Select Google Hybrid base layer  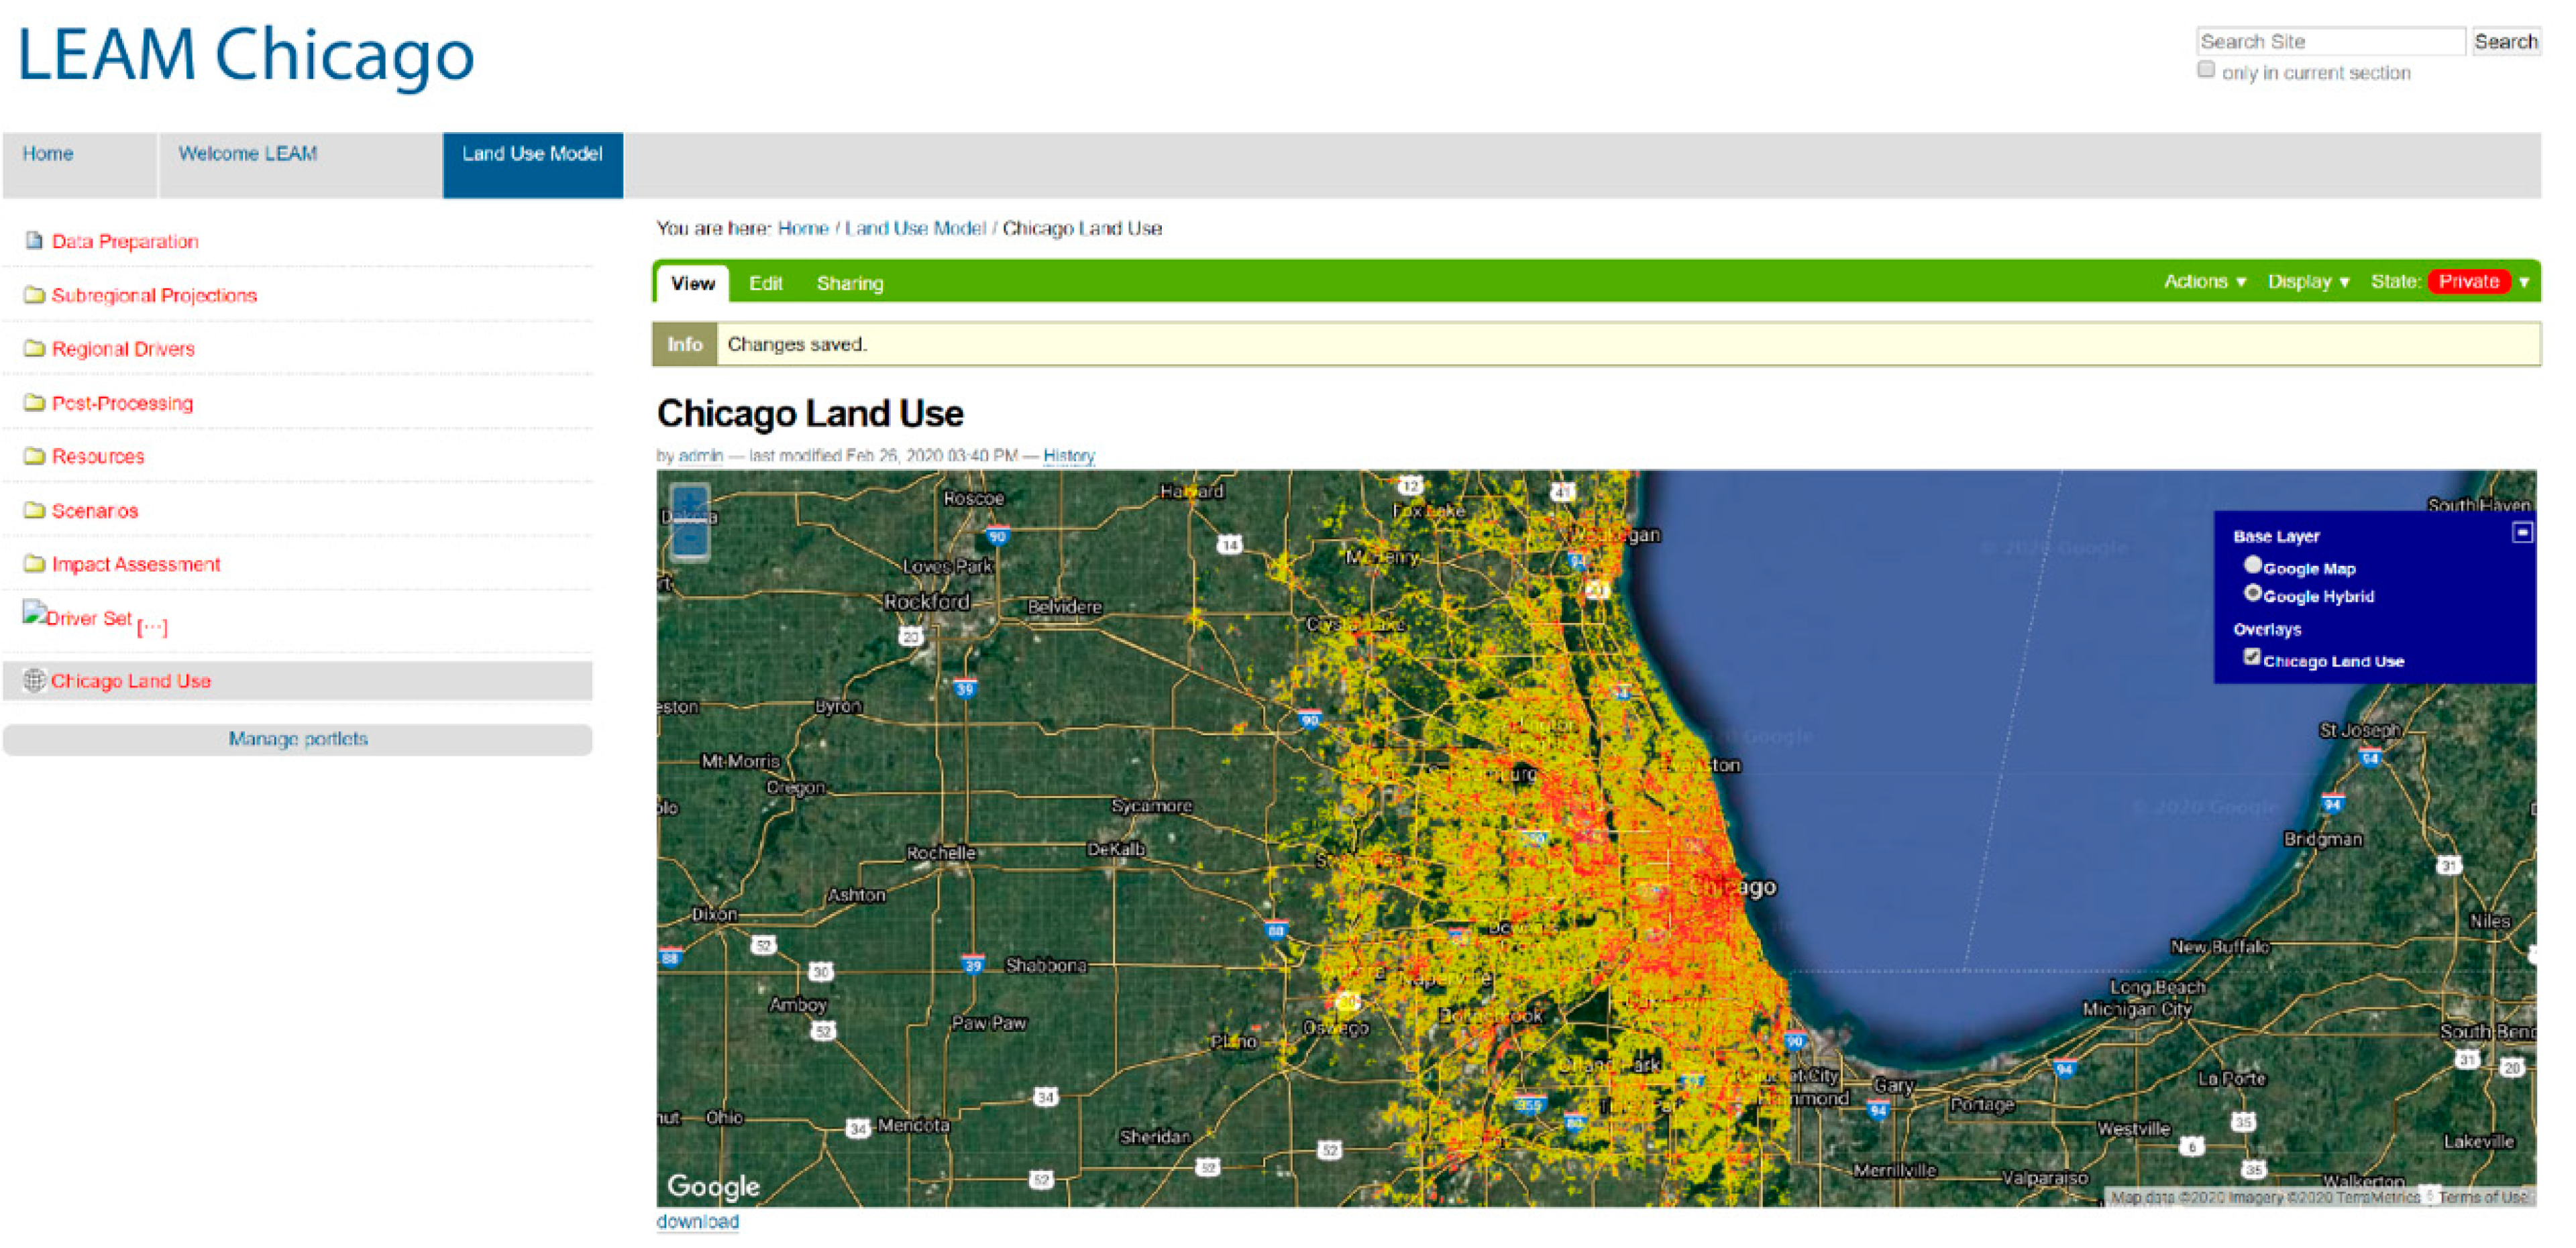click(x=2252, y=593)
